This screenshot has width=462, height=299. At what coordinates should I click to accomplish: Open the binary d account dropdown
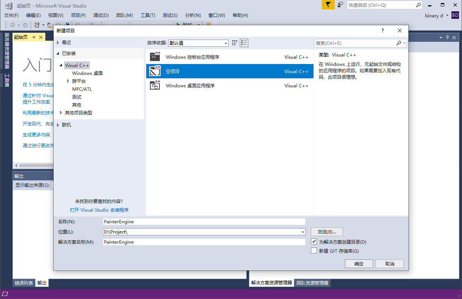tap(447, 15)
